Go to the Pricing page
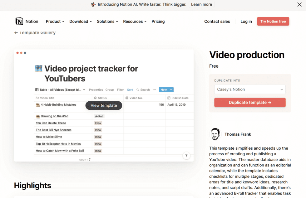306x198 pixels. click(158, 22)
